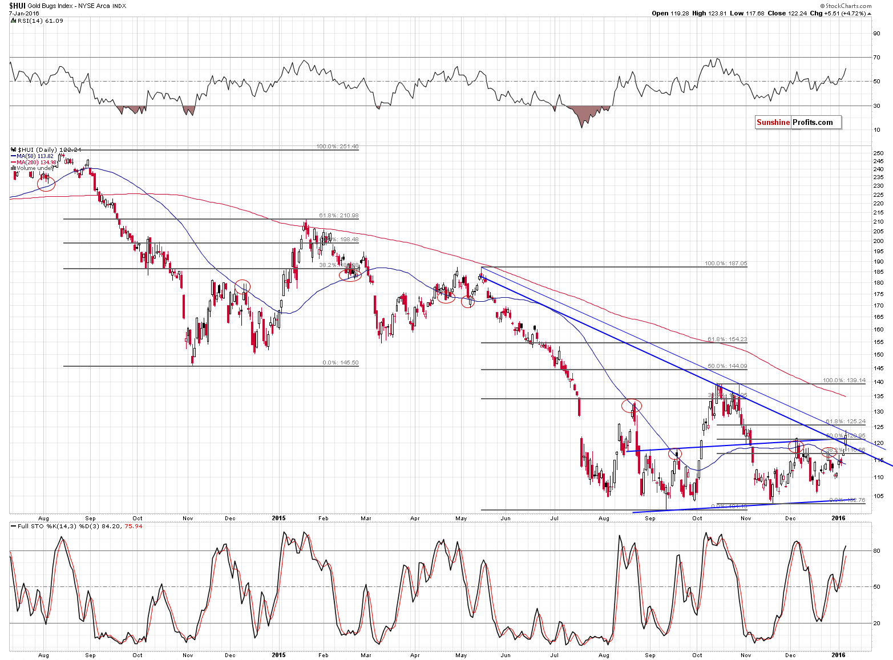This screenshot has width=893, height=660.
Task: Click the RSI axis value 10
Action: click(877, 129)
